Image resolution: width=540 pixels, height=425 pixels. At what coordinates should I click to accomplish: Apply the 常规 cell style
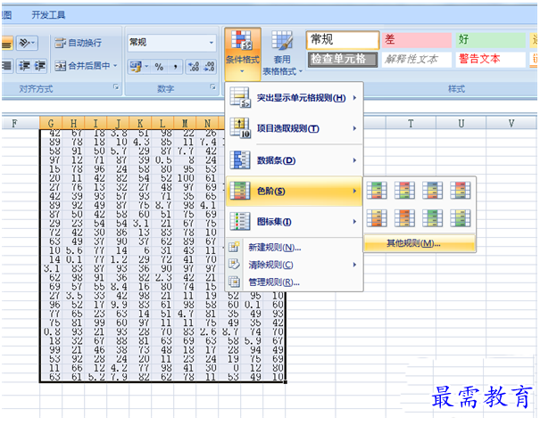[x=343, y=40]
